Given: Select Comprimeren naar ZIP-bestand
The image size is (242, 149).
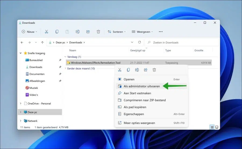Looking at the screenshot, I should click(151, 100).
